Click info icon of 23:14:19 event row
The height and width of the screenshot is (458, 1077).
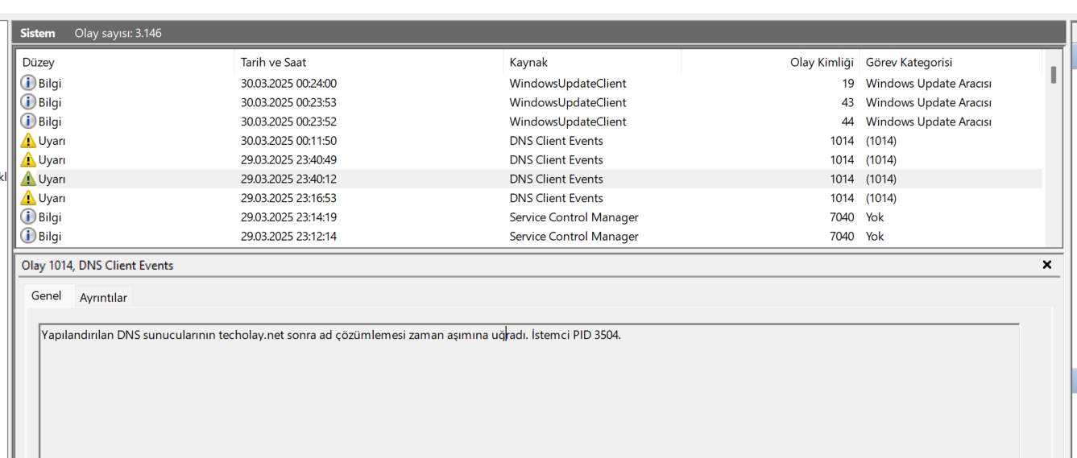pyautogui.click(x=28, y=217)
